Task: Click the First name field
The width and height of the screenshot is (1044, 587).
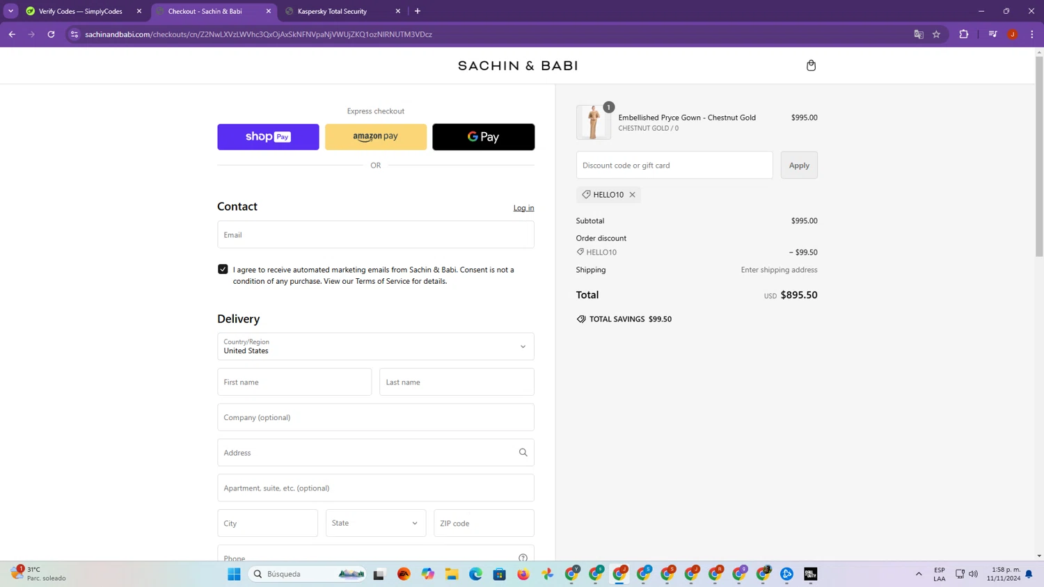Action: [294, 382]
